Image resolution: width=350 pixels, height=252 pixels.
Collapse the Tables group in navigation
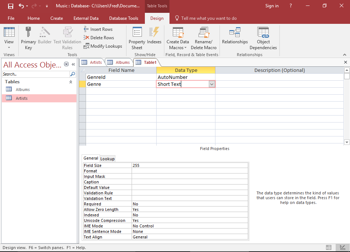(x=71, y=82)
